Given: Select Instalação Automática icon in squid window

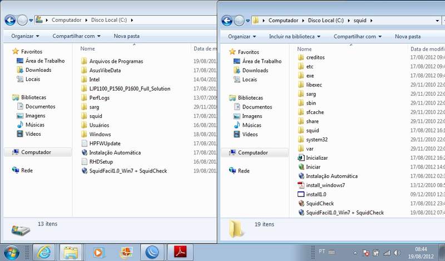Looking at the screenshot, I should click(x=301, y=176).
